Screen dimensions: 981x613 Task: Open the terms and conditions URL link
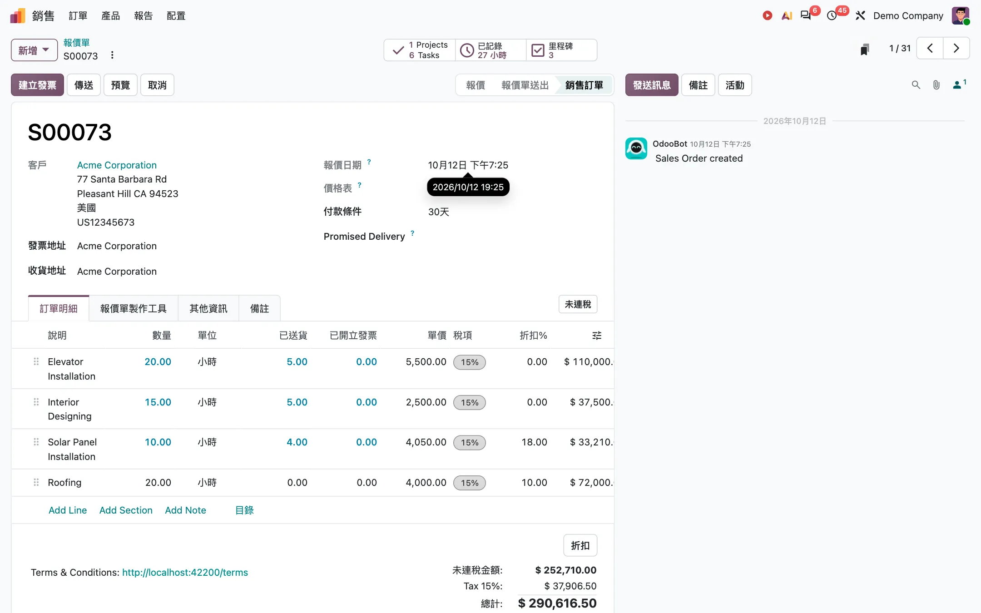point(185,573)
